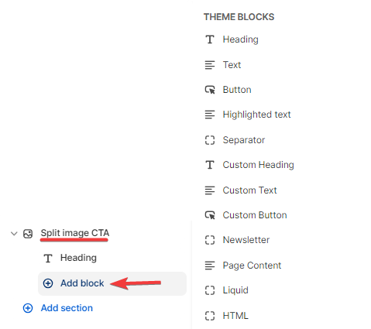Image resolution: width=371 pixels, height=329 pixels.
Task: Click the Split image CTA image icon
Action: 28,234
